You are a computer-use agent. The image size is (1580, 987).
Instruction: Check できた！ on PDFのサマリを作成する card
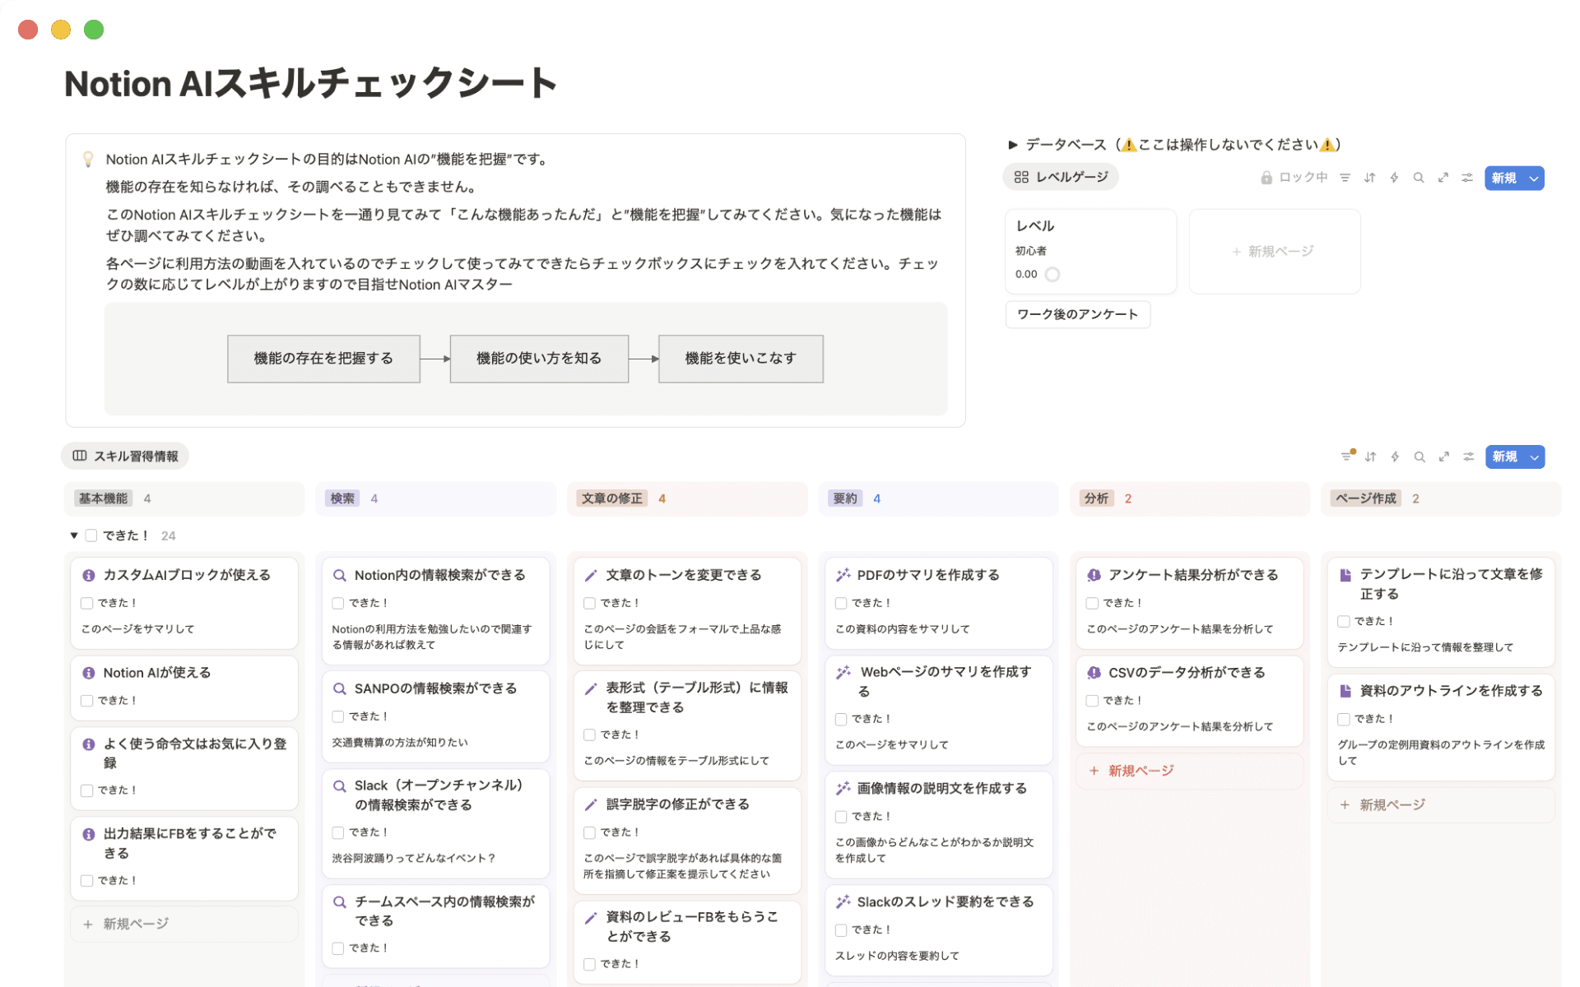840,602
